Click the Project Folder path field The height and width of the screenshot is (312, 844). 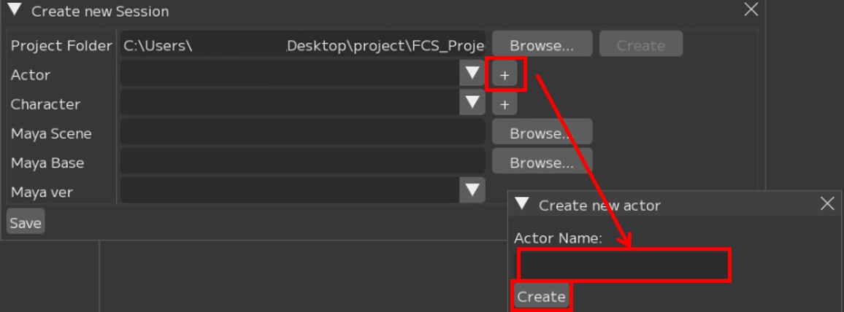[302, 45]
